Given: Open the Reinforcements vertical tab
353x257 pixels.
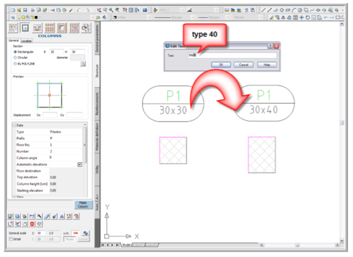Looking at the screenshot, I should [97, 104].
